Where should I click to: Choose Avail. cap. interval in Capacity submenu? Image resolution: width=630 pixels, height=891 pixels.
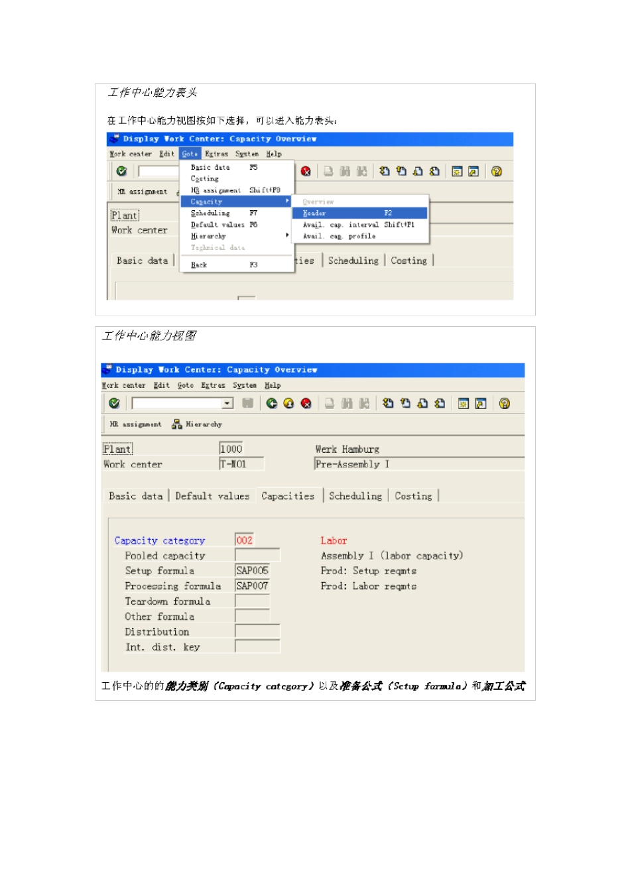[360, 225]
